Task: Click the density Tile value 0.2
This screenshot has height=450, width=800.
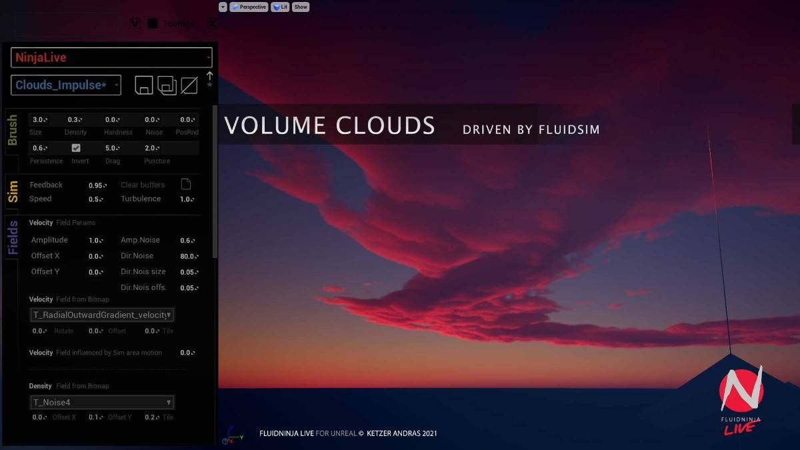Action: point(152,417)
